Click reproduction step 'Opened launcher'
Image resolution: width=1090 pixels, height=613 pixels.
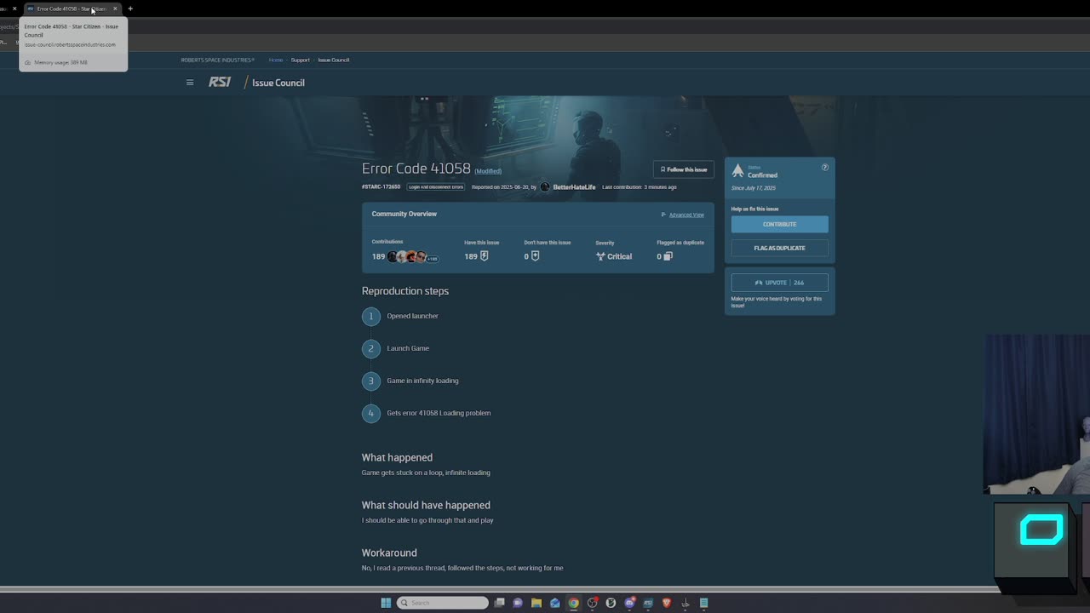click(x=412, y=316)
